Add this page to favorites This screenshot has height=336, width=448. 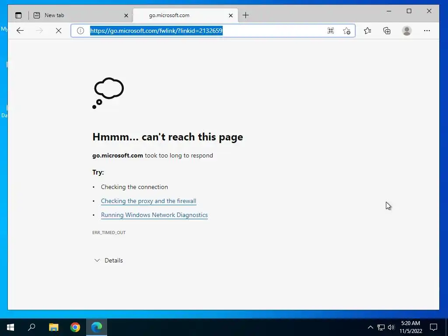[x=346, y=31]
